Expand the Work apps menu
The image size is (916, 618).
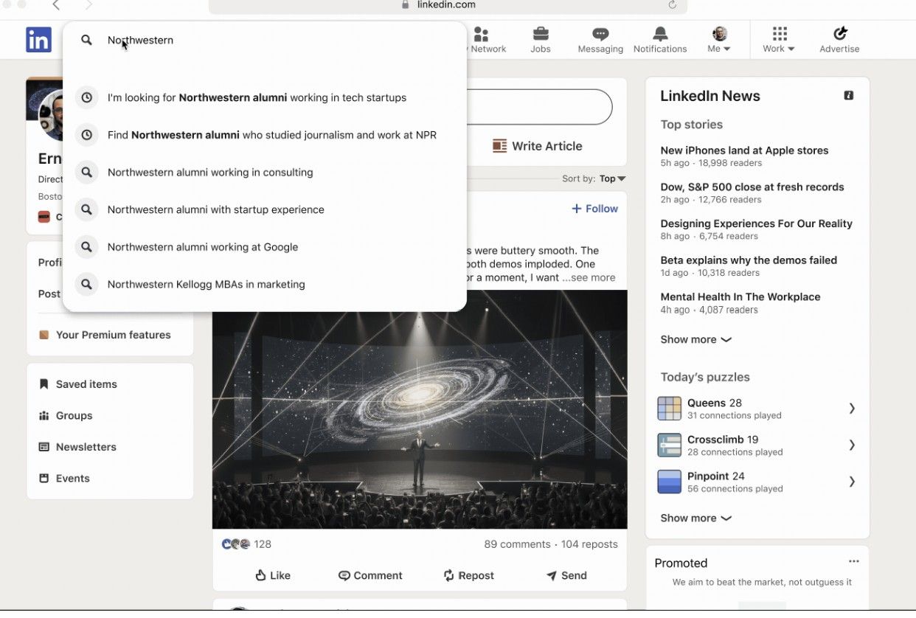point(779,40)
